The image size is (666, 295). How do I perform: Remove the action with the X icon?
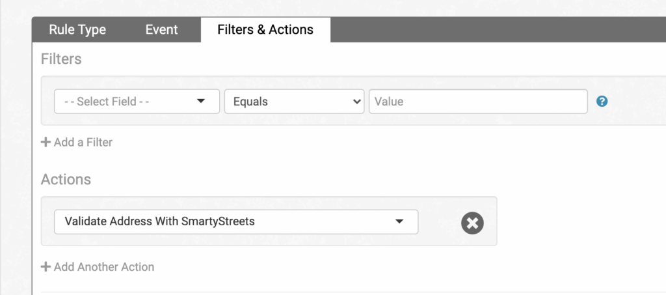(x=472, y=223)
